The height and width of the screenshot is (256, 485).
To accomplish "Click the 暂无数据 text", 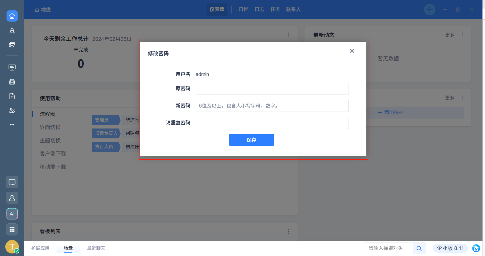I will pyautogui.click(x=388, y=59).
